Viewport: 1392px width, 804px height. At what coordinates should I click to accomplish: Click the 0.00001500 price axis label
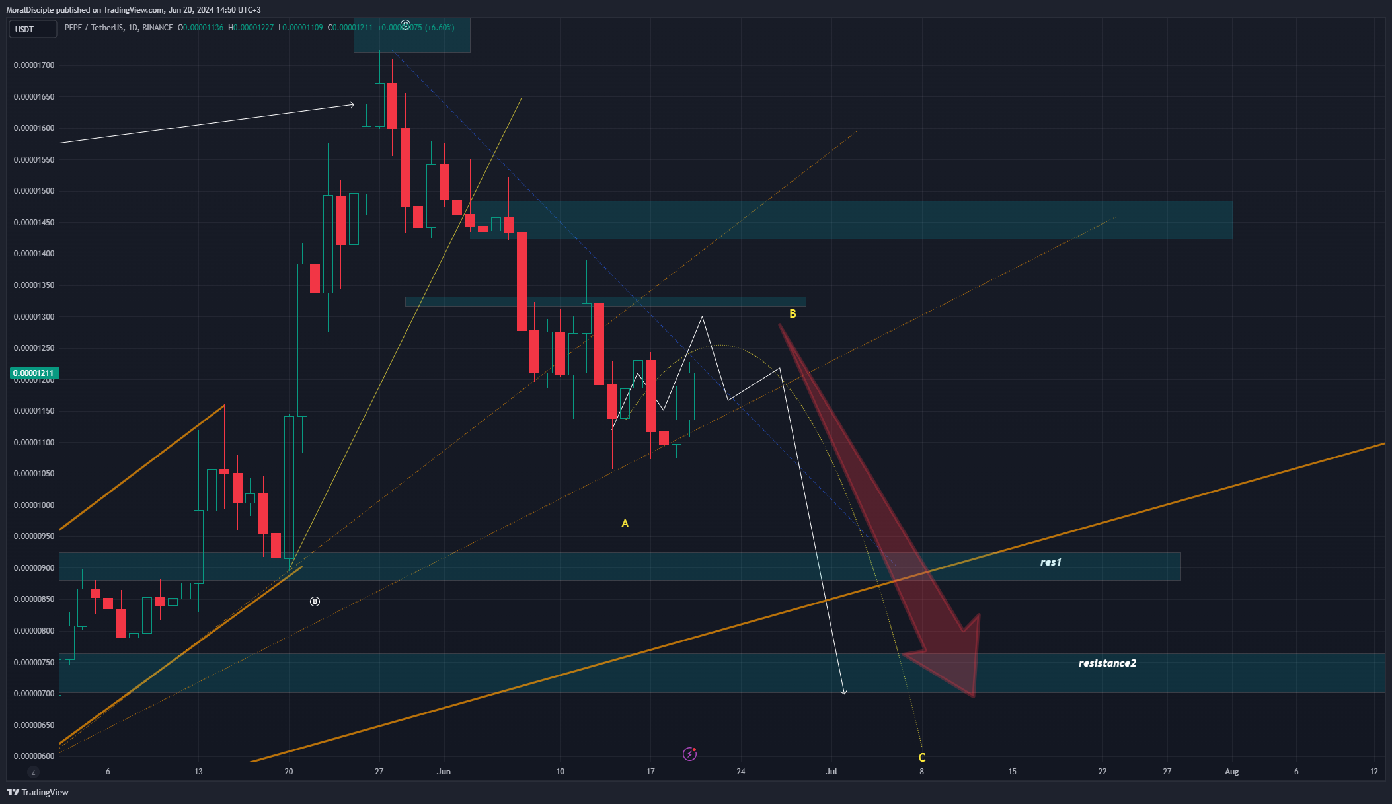coord(34,191)
